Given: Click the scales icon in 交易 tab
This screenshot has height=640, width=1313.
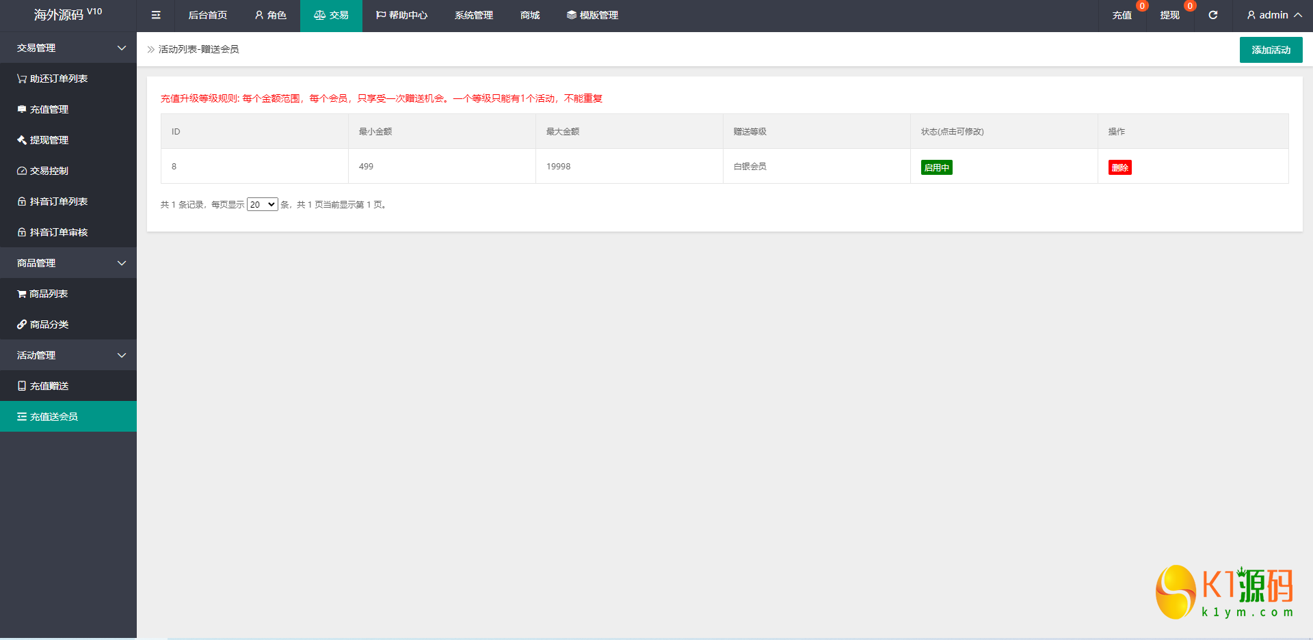Looking at the screenshot, I should (319, 15).
